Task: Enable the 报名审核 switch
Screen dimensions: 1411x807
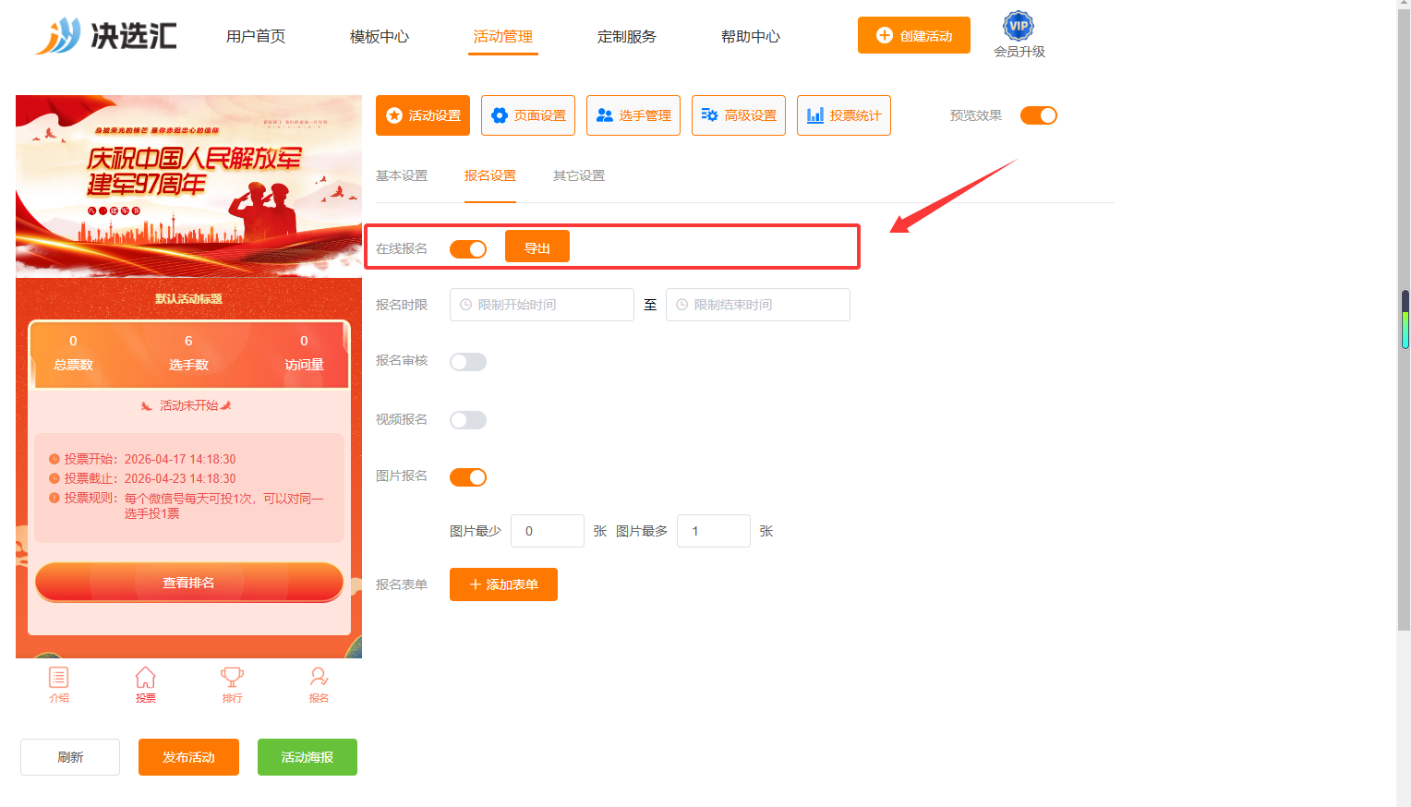Action: (468, 362)
